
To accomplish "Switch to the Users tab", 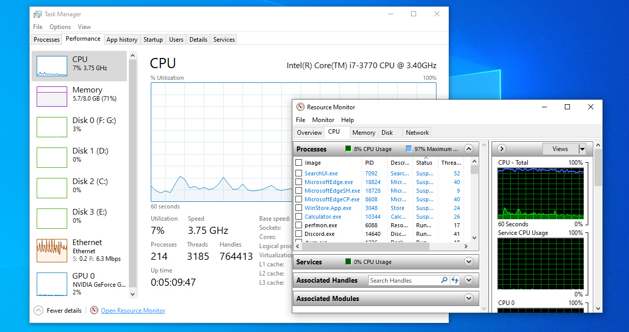I will coord(176,40).
